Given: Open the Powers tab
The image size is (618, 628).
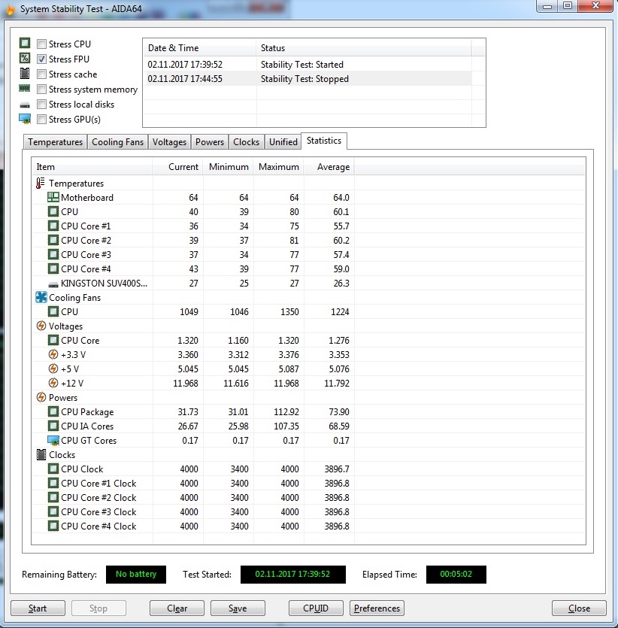Looking at the screenshot, I should pyautogui.click(x=209, y=142).
